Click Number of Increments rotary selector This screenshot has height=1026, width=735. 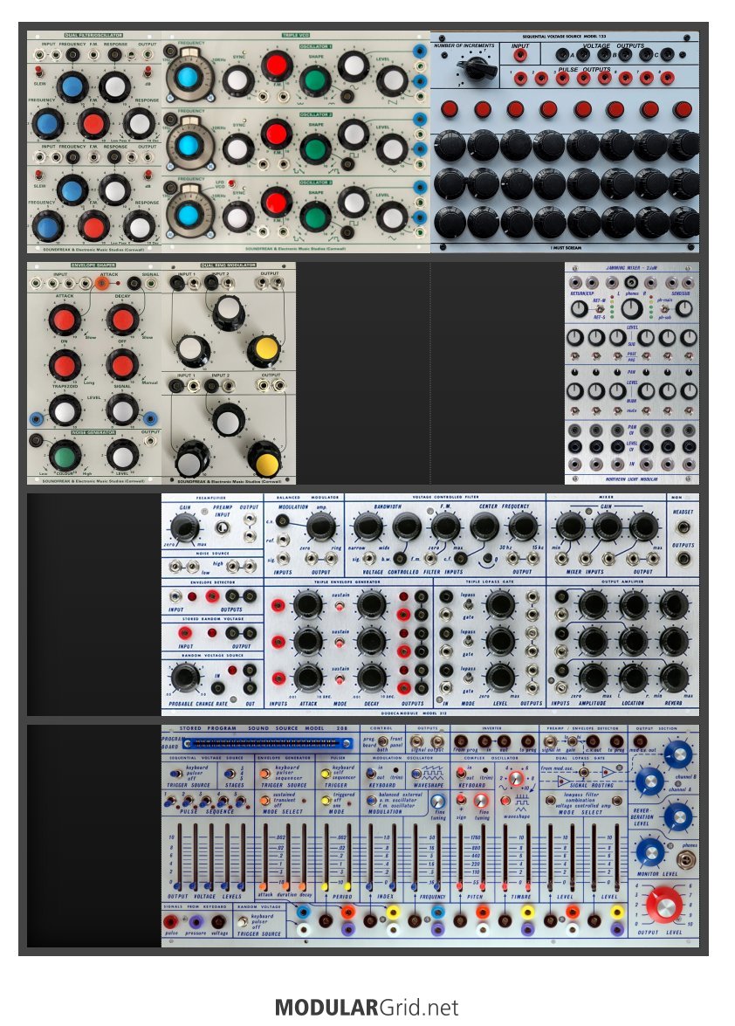pyautogui.click(x=477, y=68)
